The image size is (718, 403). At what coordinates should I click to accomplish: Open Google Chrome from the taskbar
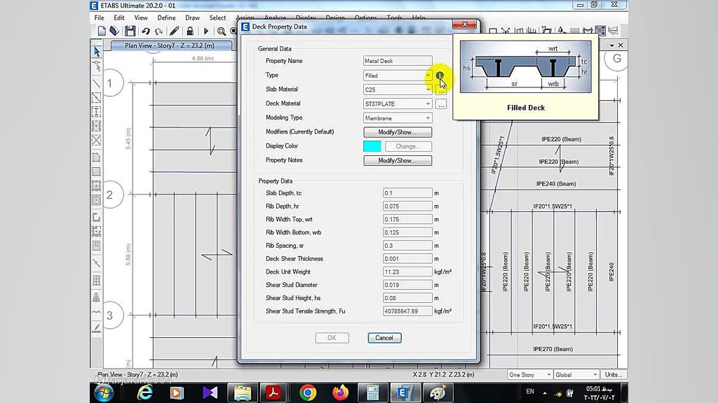tap(308, 393)
